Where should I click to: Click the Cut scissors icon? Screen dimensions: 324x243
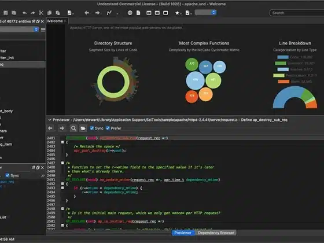[x=41, y=13]
